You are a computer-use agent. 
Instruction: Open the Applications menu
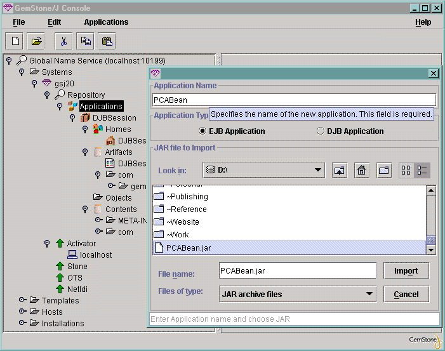pos(106,22)
